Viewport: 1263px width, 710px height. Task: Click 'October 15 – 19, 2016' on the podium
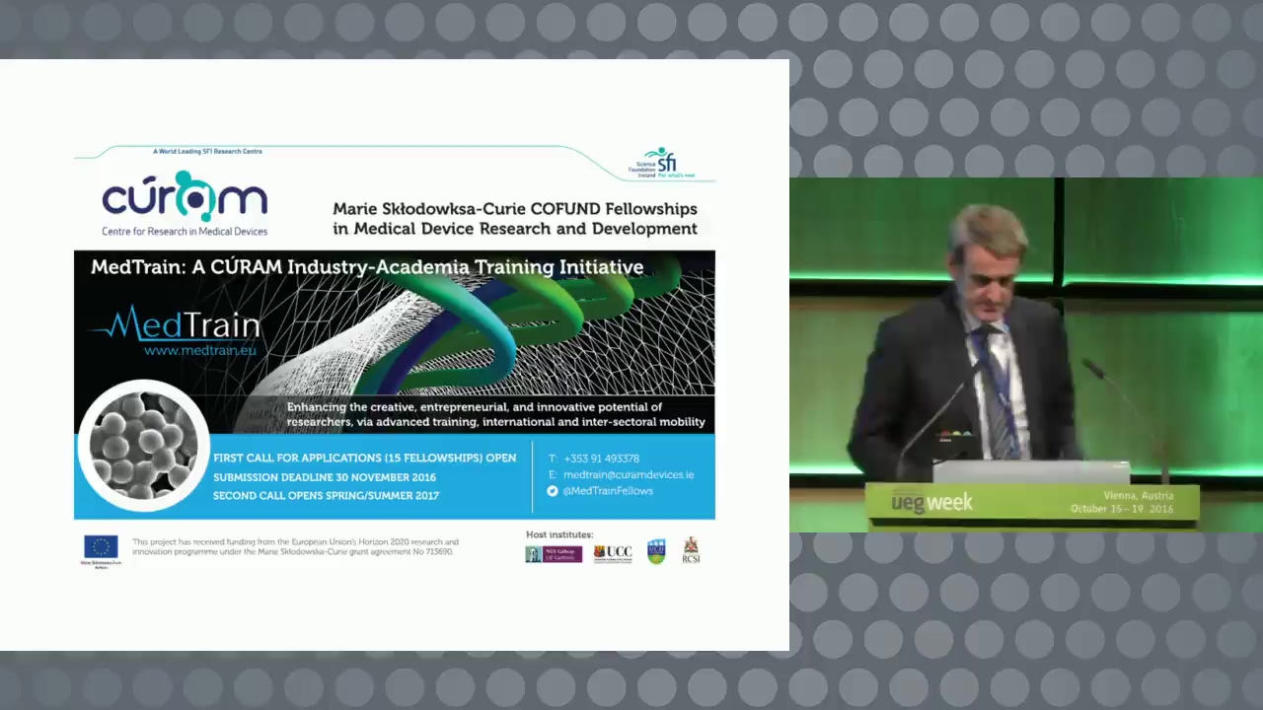click(x=1122, y=509)
